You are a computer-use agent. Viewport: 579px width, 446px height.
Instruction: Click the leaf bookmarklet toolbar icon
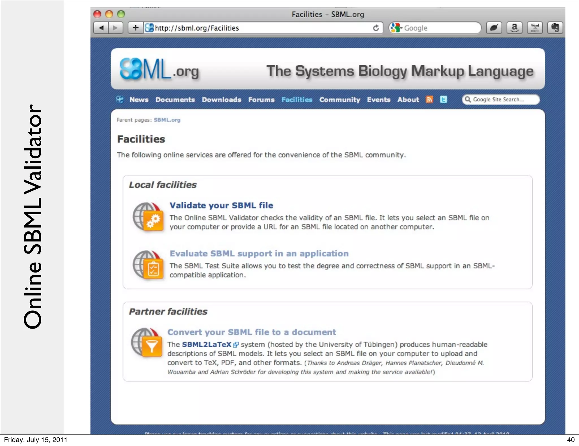click(x=494, y=28)
